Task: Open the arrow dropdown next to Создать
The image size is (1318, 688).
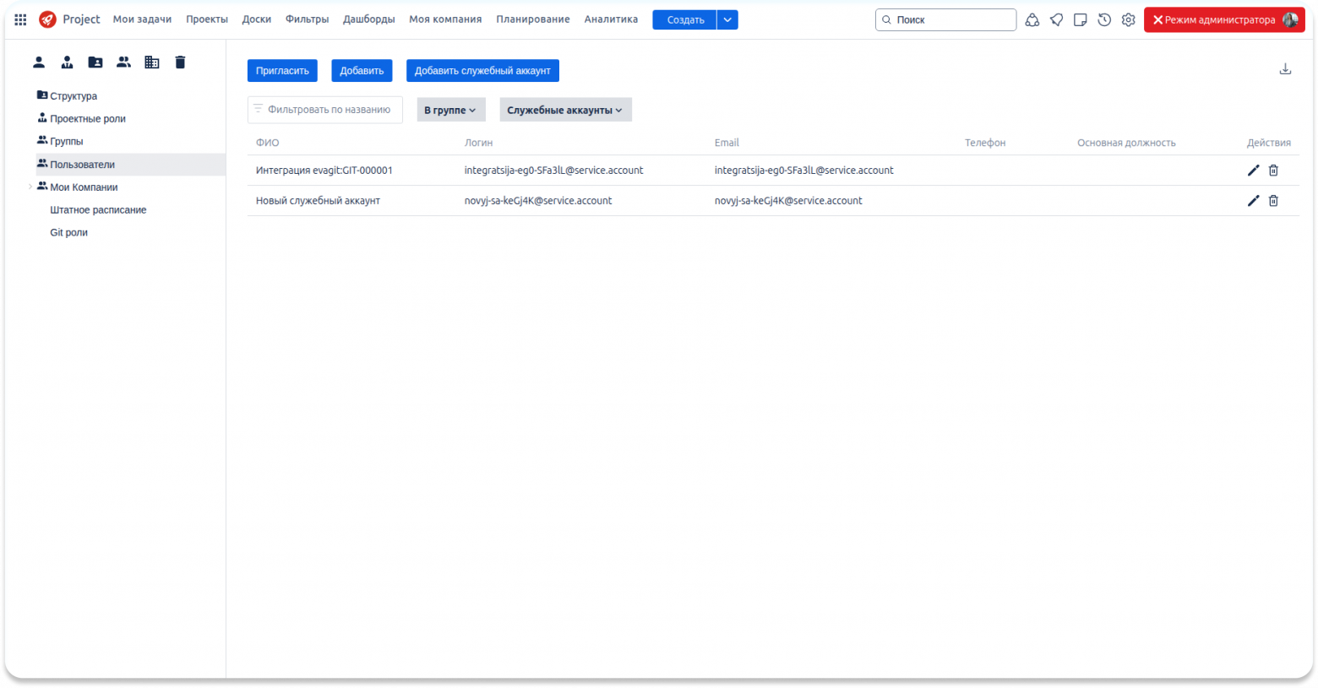Action: click(x=727, y=19)
